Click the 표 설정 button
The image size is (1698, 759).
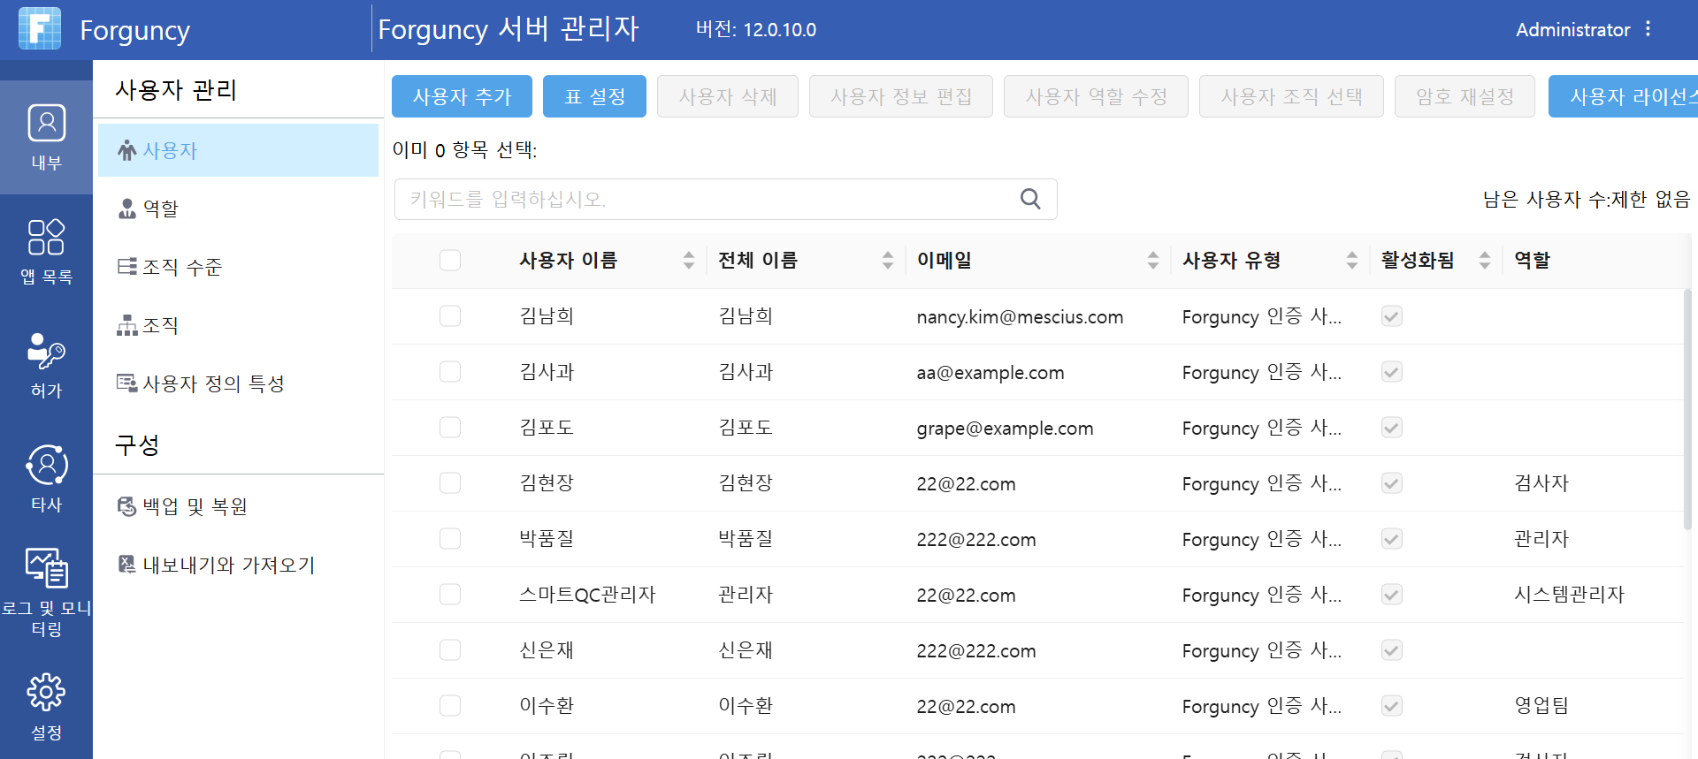coord(594,96)
